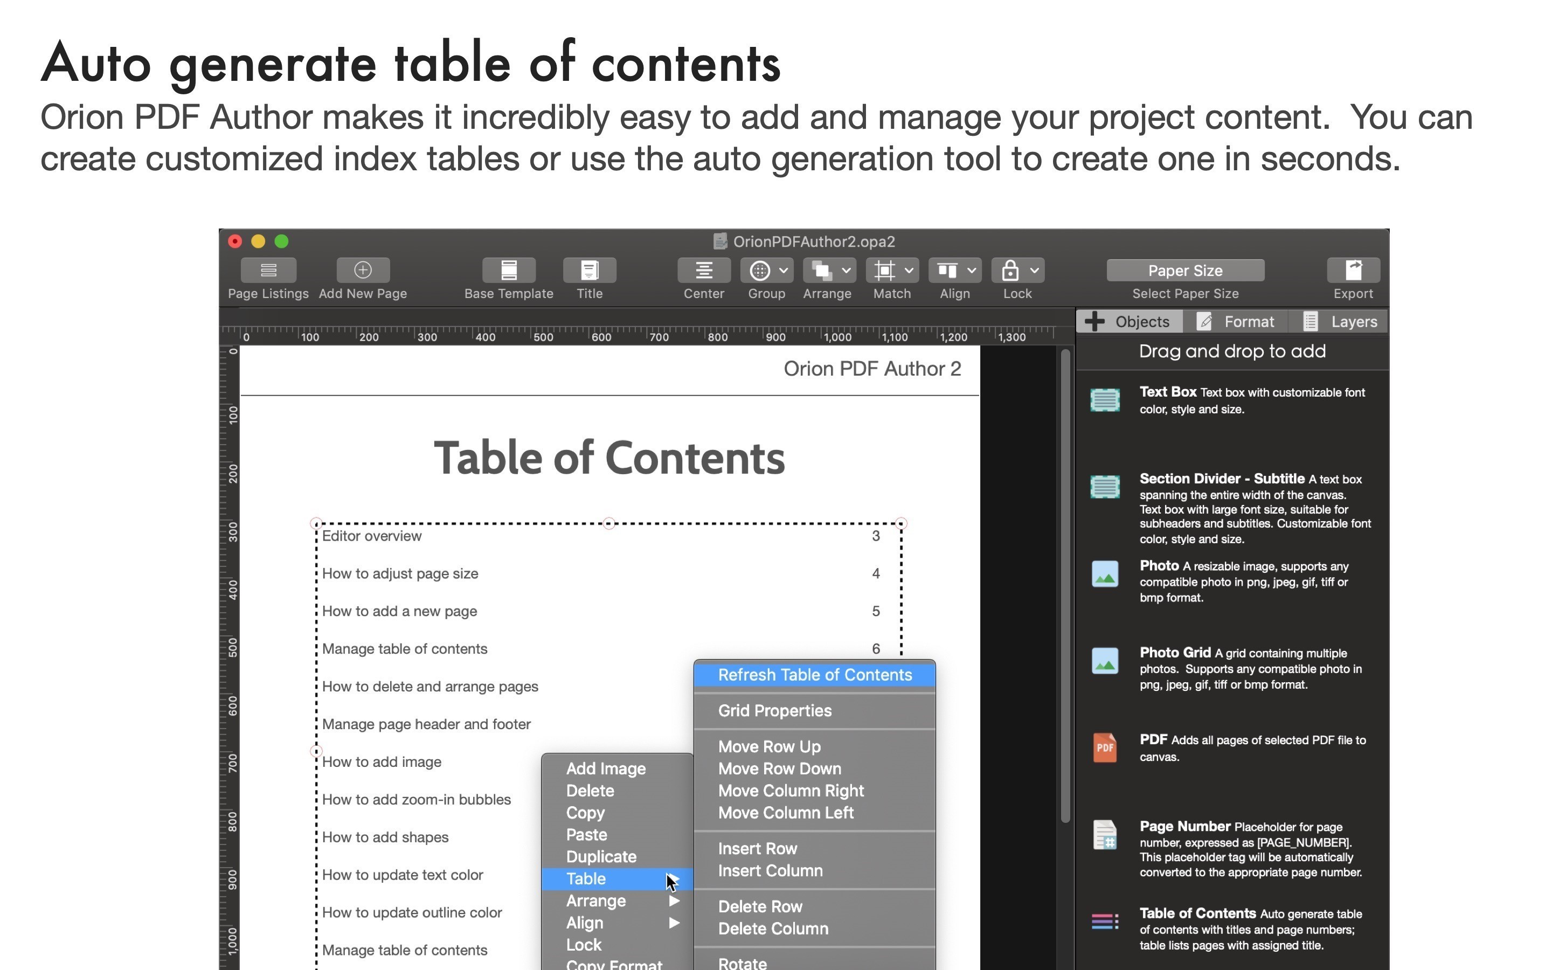Click the canvas vertical scrollbar
Screen dimensions: 1552x970
click(1065, 585)
